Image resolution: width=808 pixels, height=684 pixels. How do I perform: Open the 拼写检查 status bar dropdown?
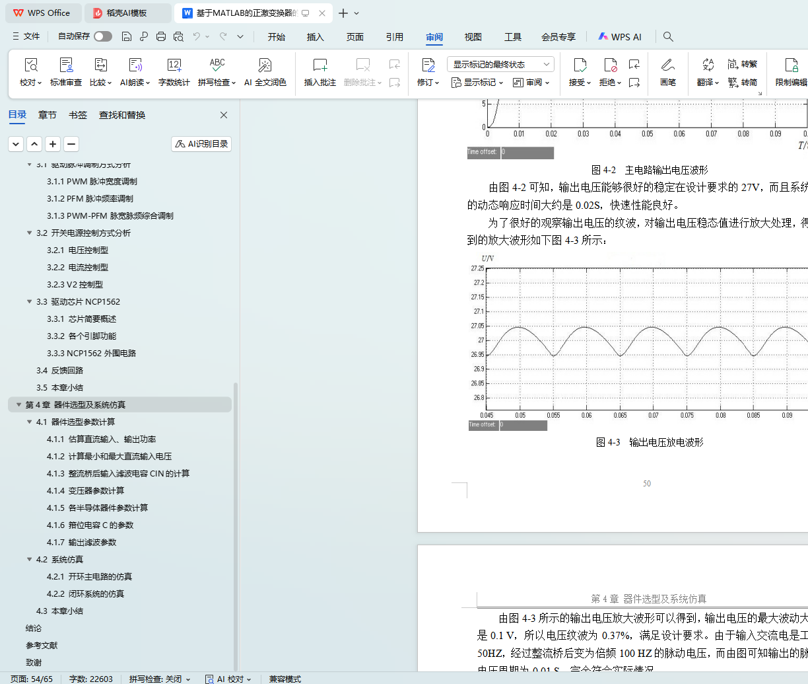[160, 679]
